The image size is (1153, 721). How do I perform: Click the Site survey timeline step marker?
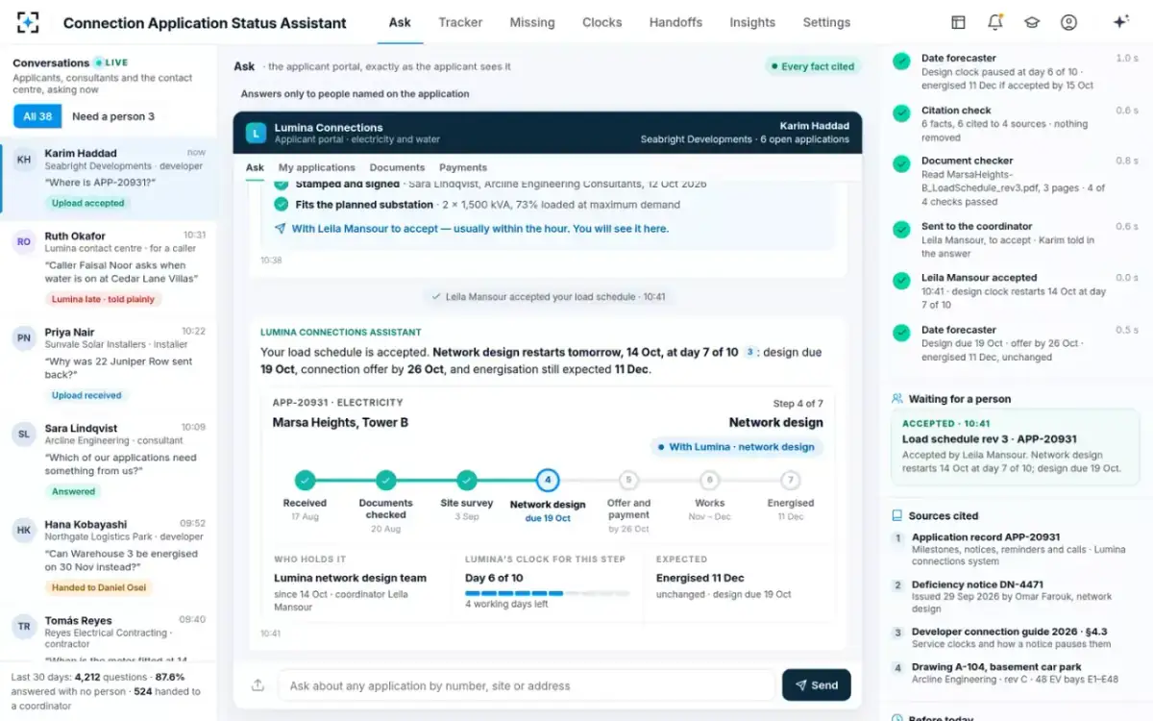[x=467, y=480]
